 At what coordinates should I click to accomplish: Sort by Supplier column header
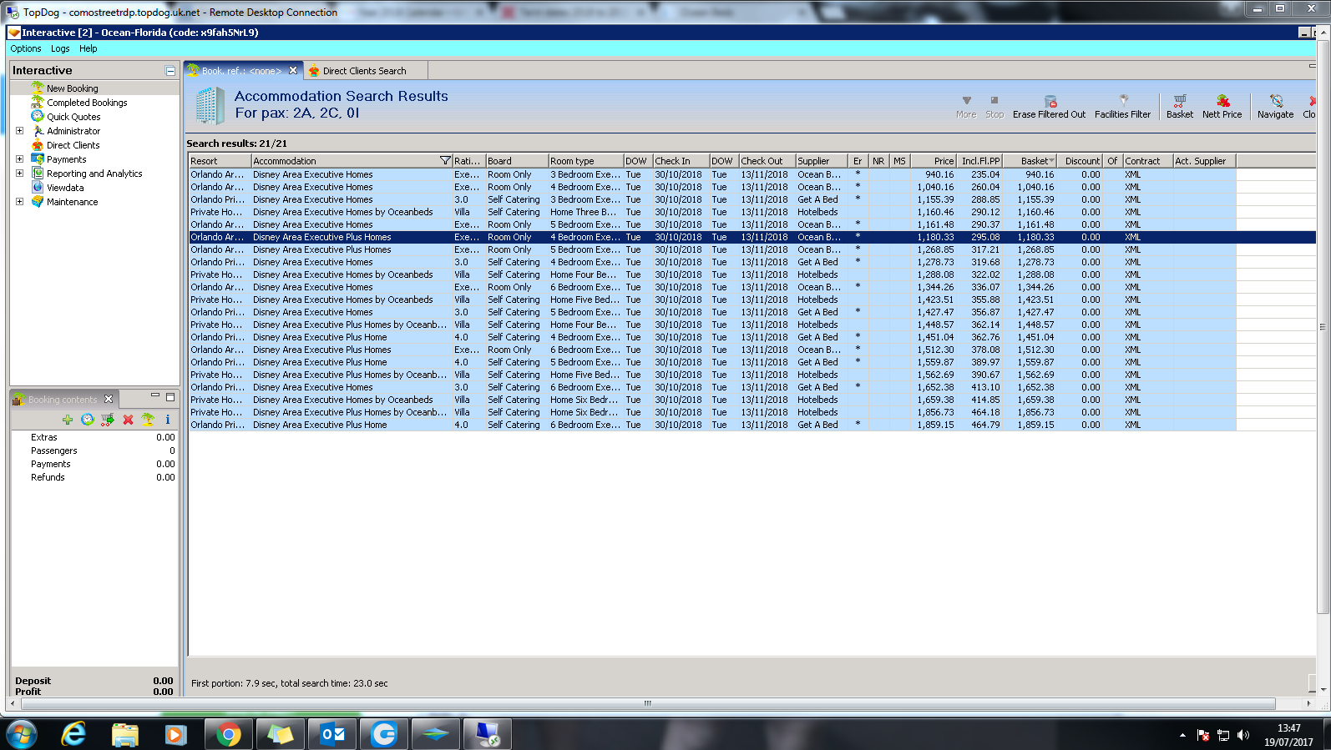coord(822,161)
